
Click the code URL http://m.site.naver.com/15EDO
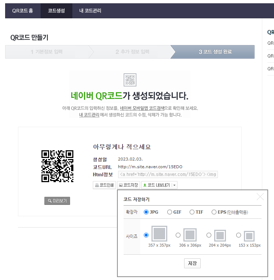[x=150, y=167]
